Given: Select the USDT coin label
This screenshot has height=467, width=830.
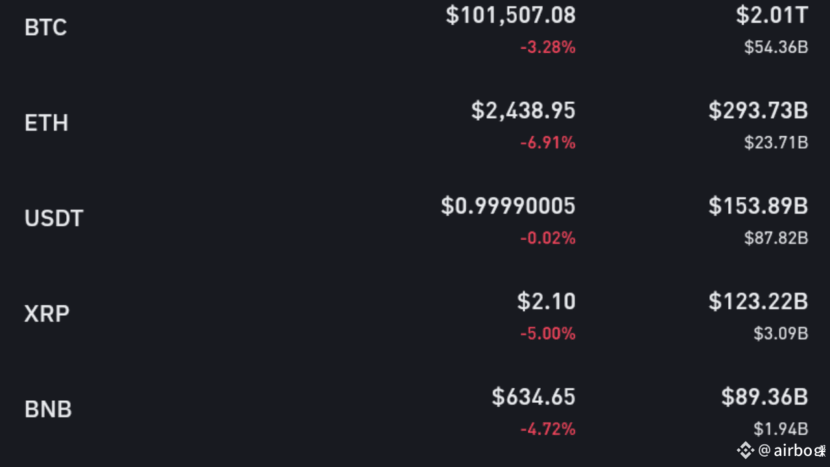Looking at the screenshot, I should [54, 219].
